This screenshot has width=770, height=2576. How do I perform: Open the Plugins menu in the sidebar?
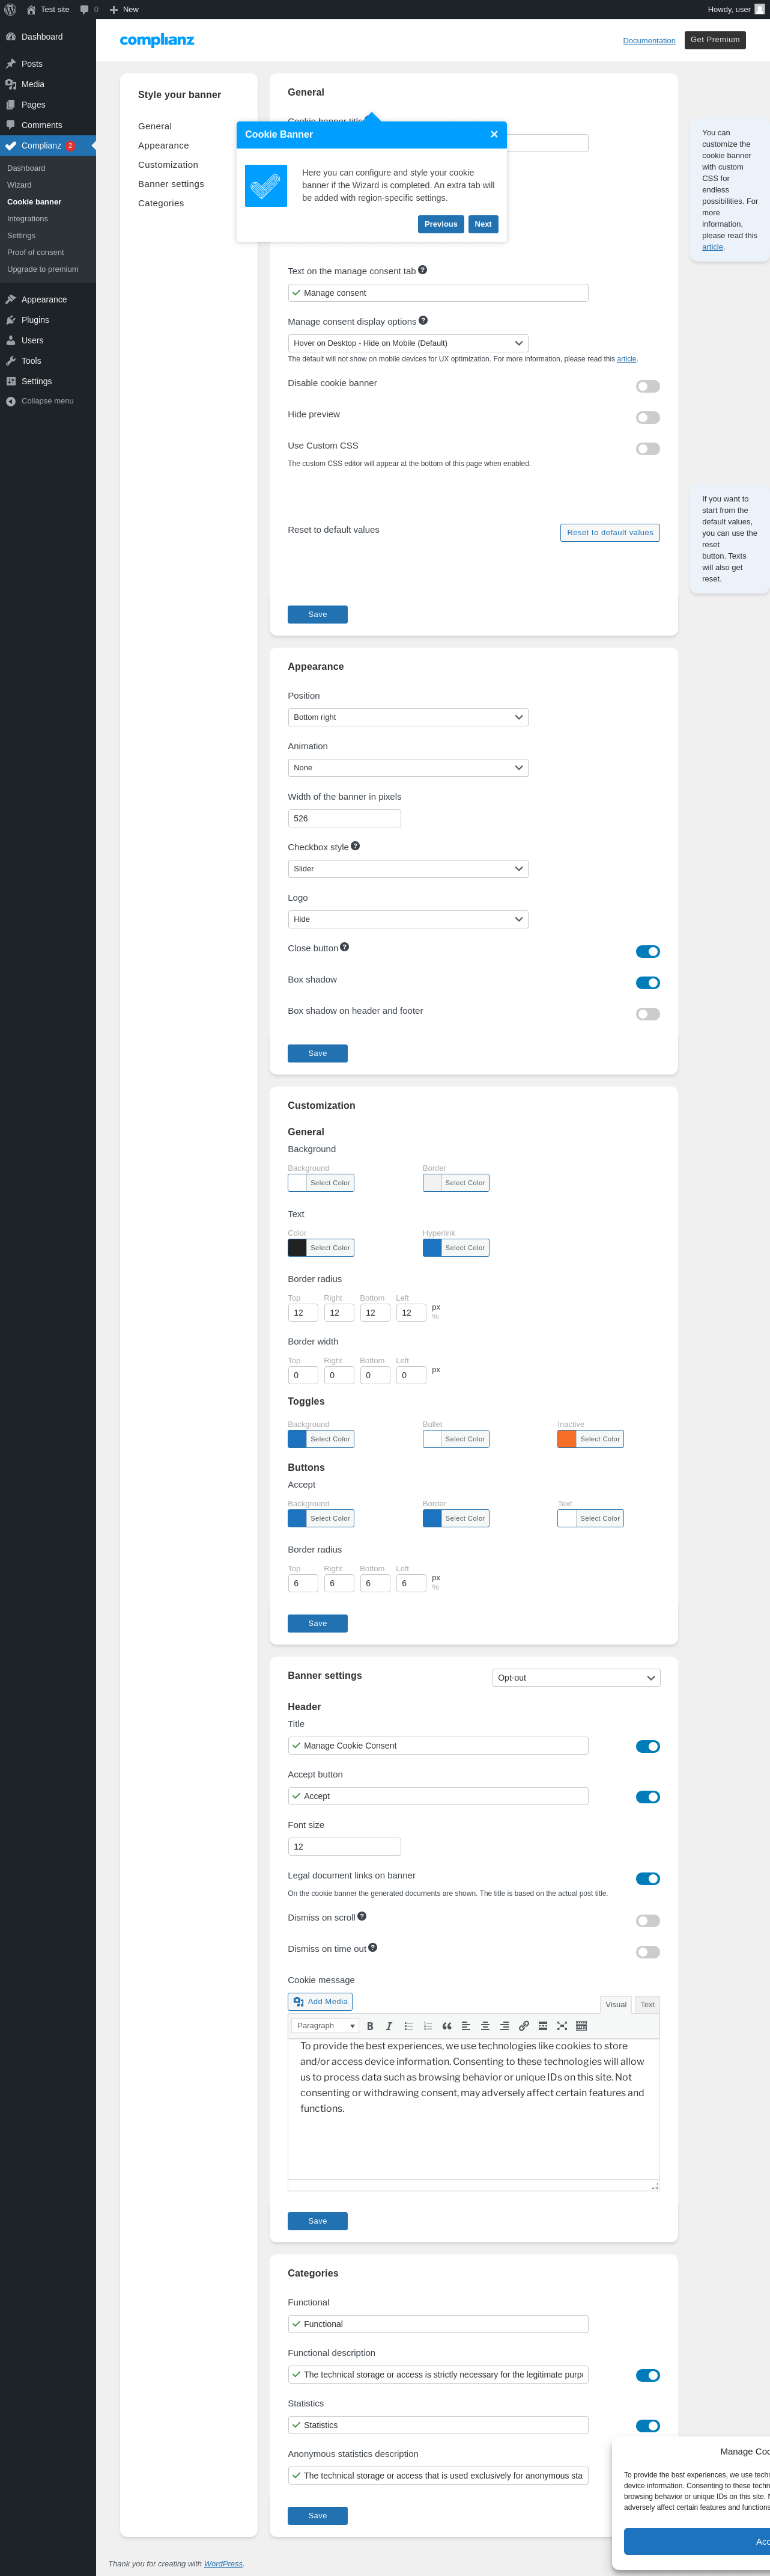(x=48, y=320)
